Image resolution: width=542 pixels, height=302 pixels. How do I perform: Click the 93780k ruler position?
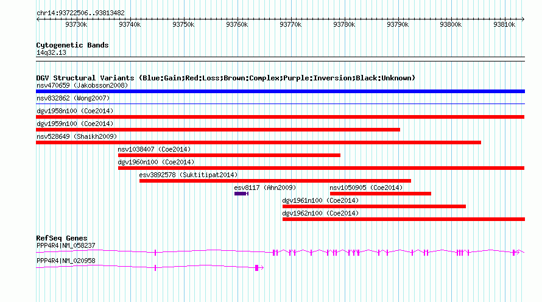344,24
